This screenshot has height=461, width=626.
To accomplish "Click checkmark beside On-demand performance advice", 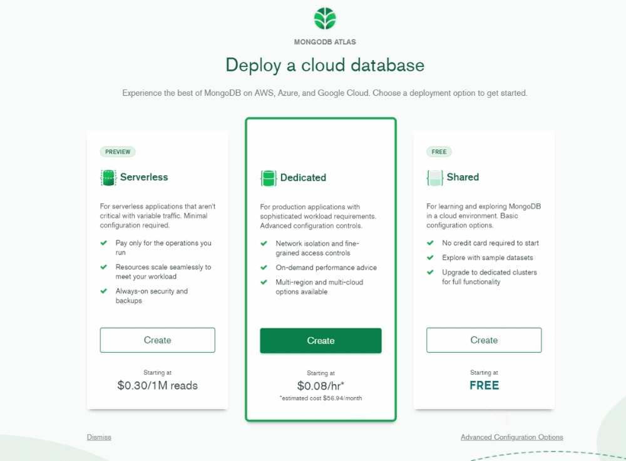I will pos(264,268).
